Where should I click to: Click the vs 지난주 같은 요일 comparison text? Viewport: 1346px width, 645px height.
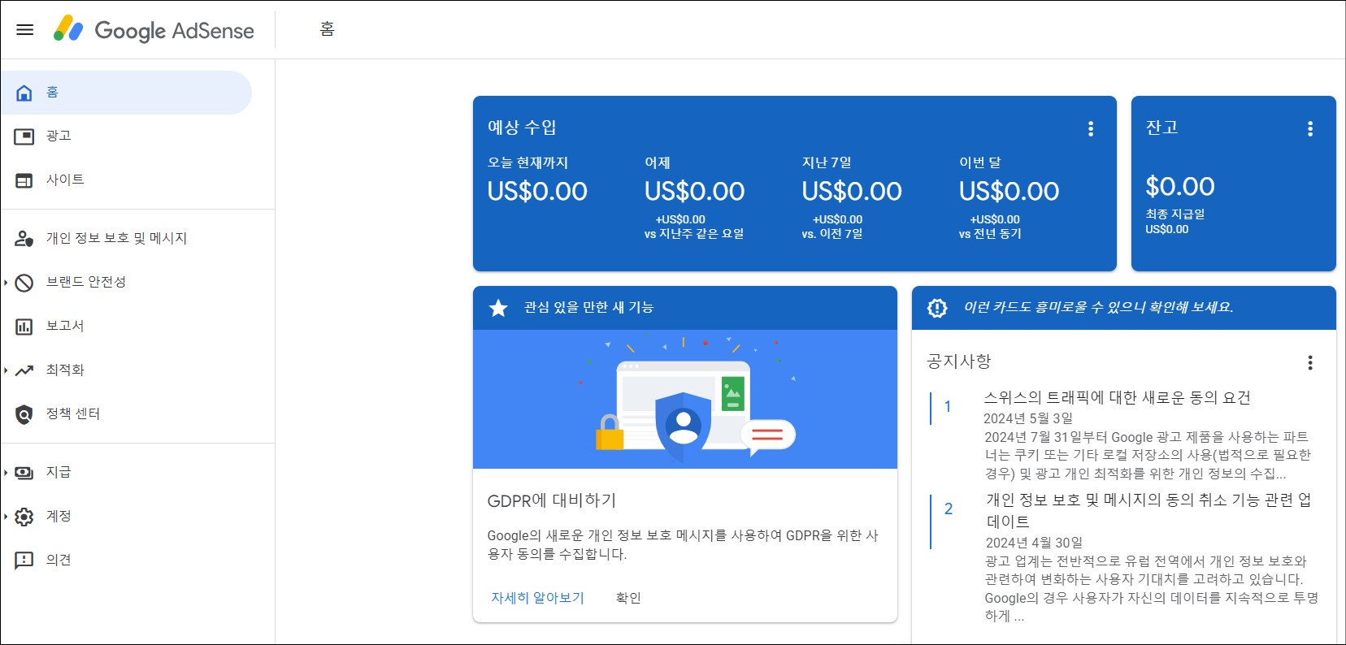pos(694,234)
